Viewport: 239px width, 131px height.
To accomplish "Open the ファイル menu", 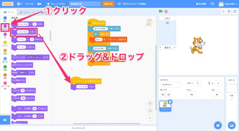I will click(x=29, y=4).
